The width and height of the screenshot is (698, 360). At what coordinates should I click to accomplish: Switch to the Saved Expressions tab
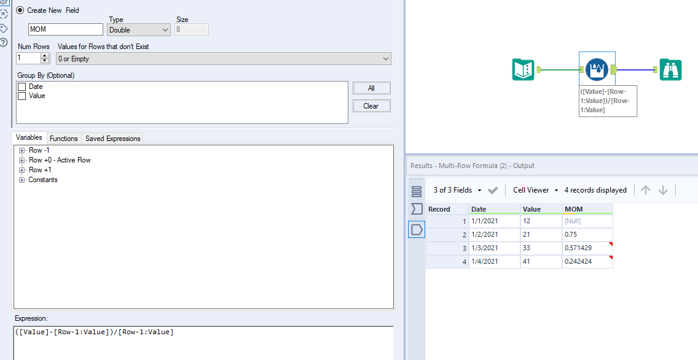click(112, 138)
